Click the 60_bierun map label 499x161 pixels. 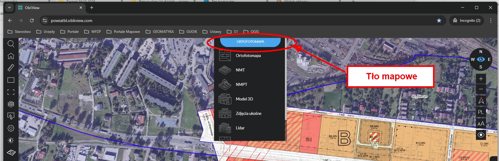point(419,96)
